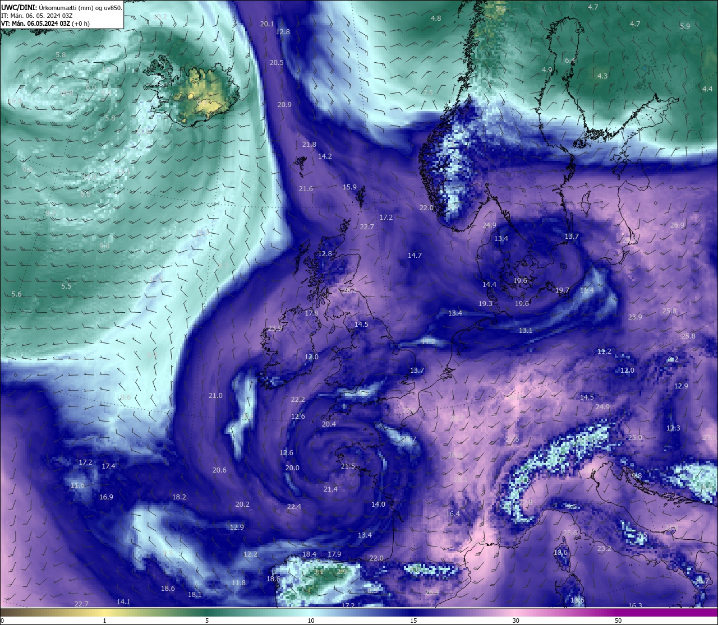Screen dimensions: 718x625
Task: Click the 12.3 value label
Action: [673, 428]
